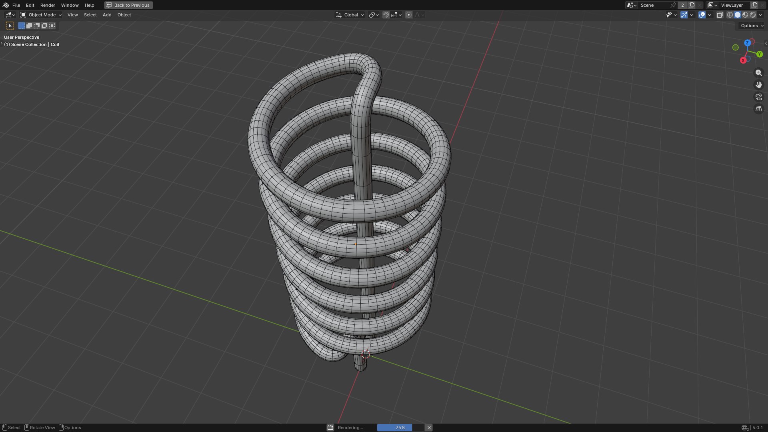This screenshot has width=768, height=432.
Task: Open the viewport Select menu
Action: pyautogui.click(x=90, y=15)
